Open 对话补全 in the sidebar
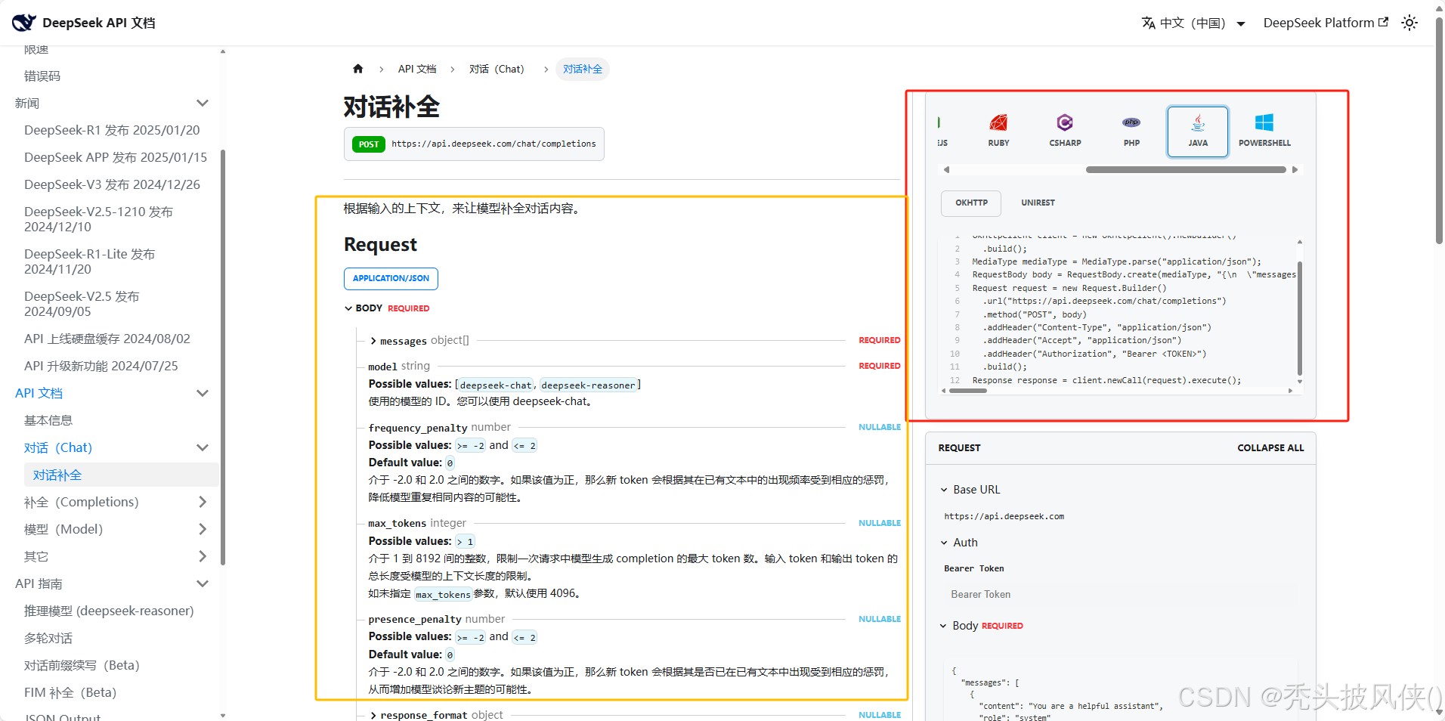The image size is (1445, 721). (x=121, y=475)
